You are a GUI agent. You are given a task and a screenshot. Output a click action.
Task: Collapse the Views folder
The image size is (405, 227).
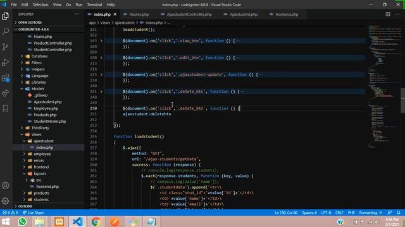point(36,134)
